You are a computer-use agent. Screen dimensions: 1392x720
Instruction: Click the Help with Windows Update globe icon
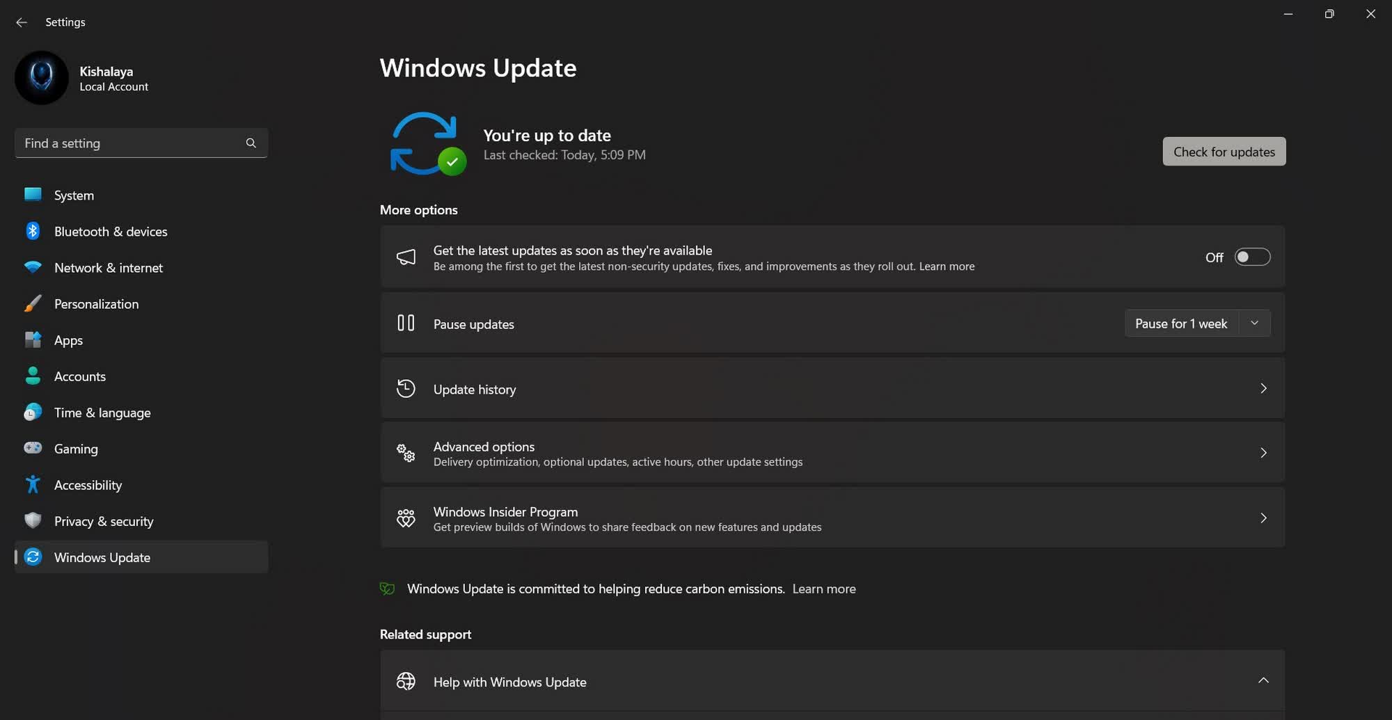406,681
